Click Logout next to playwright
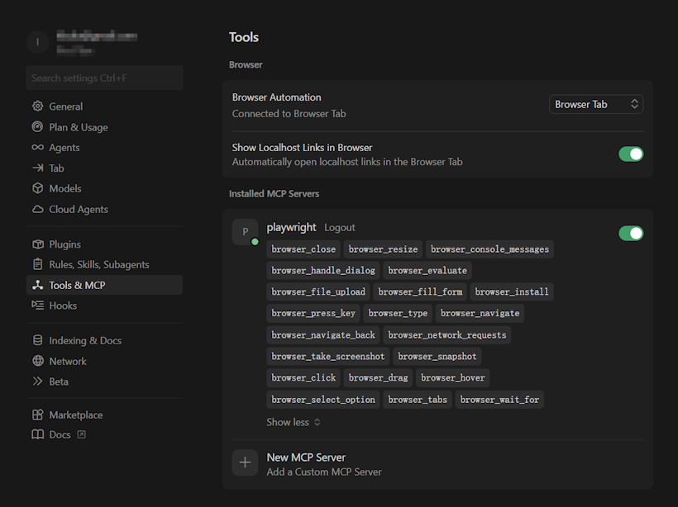Image resolution: width=678 pixels, height=507 pixels. [339, 228]
